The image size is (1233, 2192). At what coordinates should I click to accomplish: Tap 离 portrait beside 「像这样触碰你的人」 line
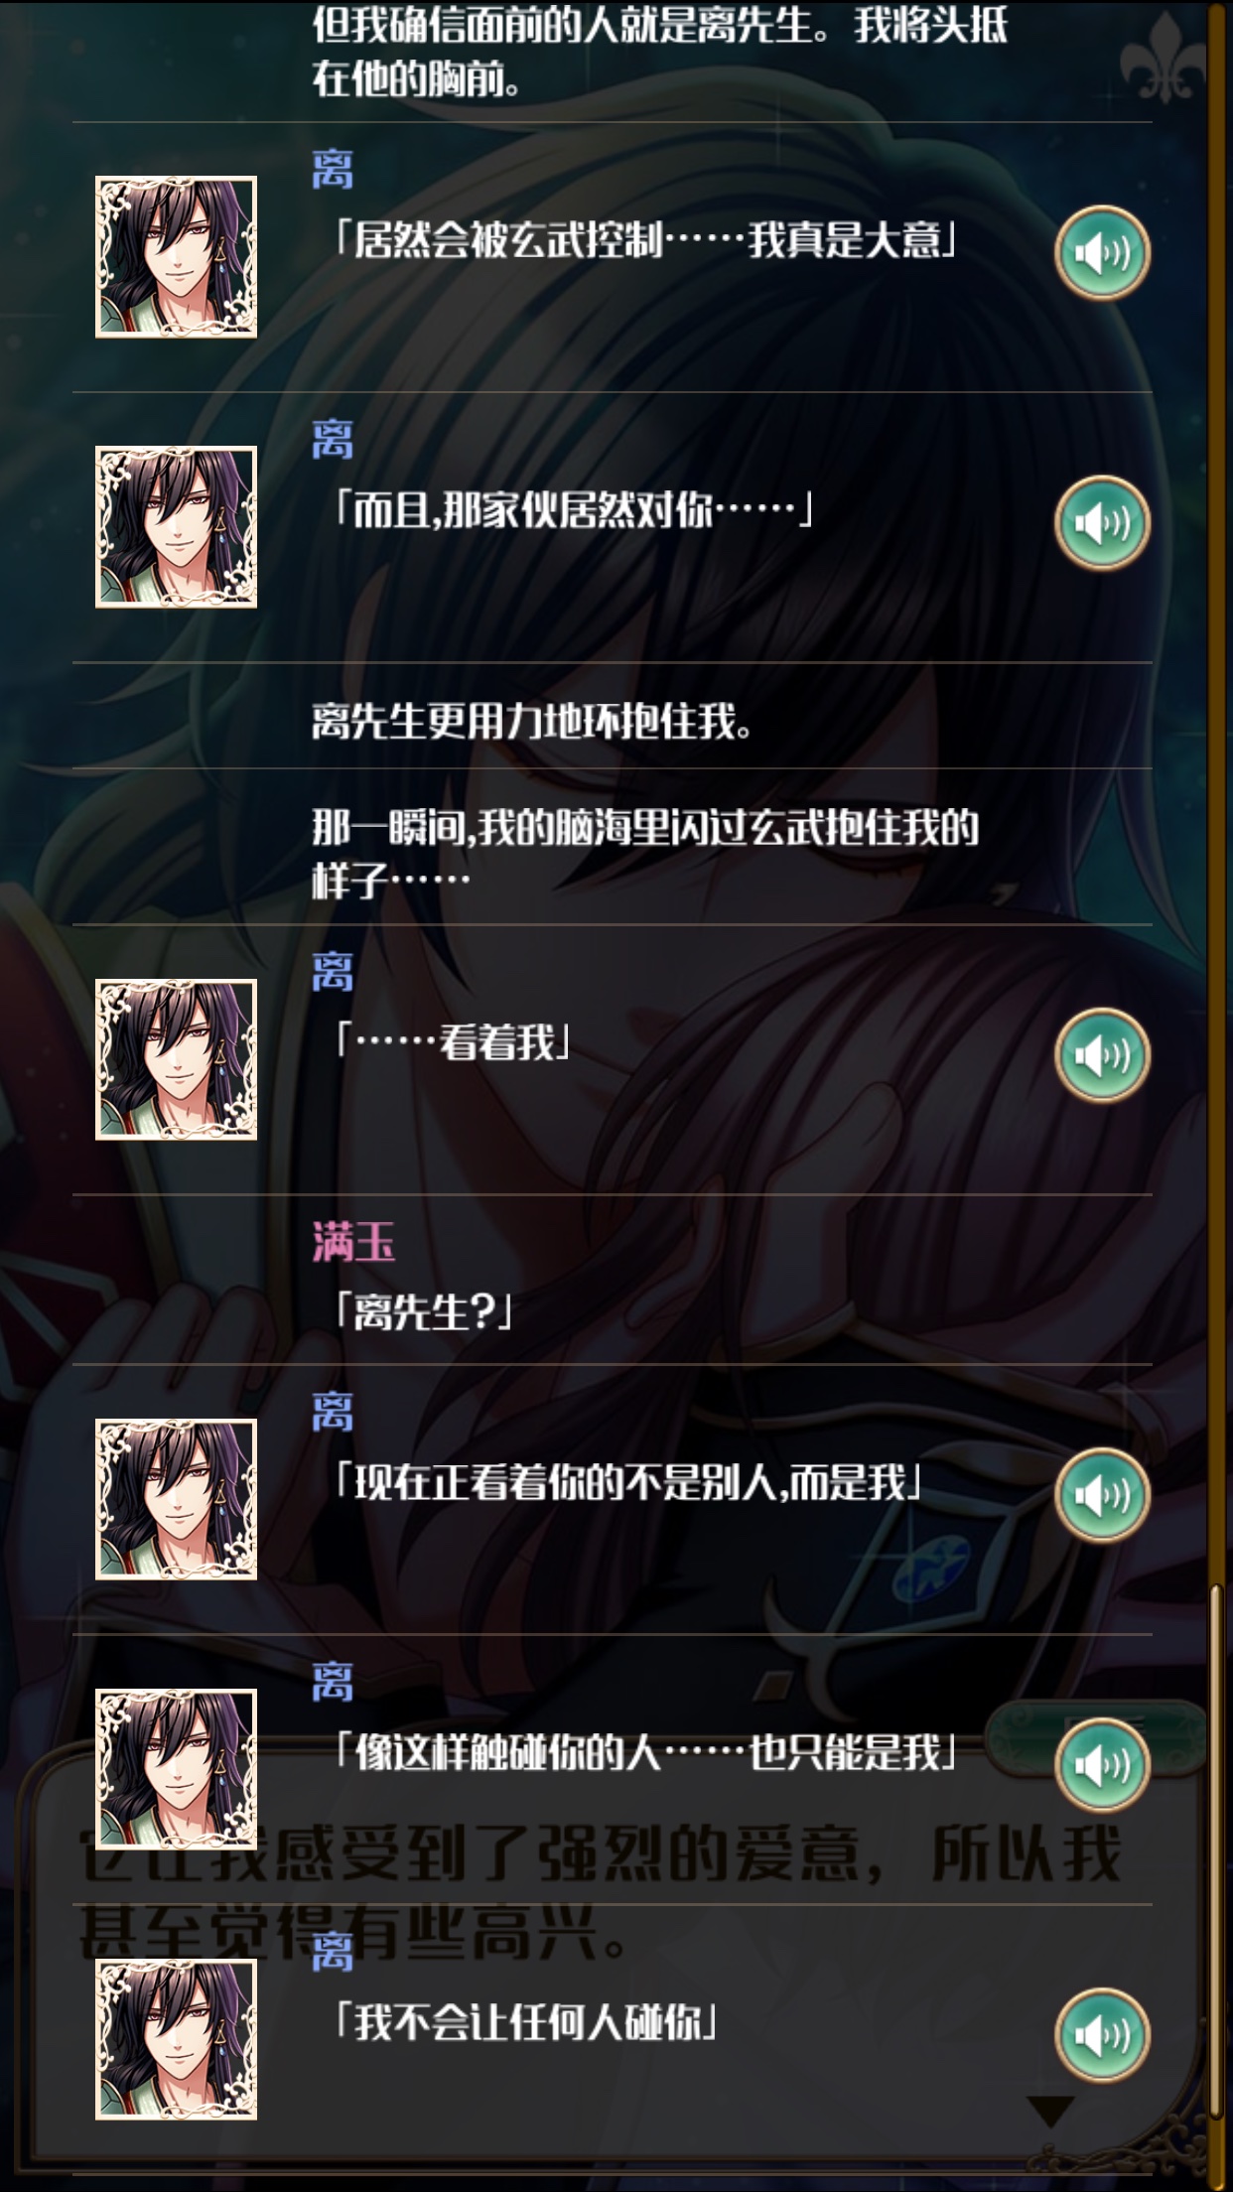(176, 1769)
